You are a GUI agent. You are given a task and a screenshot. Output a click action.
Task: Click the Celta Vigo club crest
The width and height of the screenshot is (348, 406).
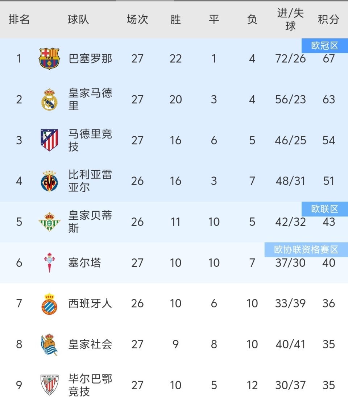[x=49, y=262]
